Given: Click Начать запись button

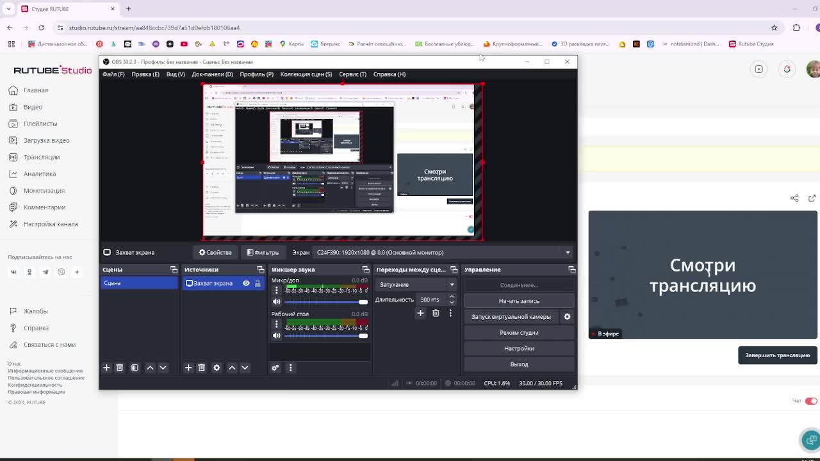Looking at the screenshot, I should 519,301.
